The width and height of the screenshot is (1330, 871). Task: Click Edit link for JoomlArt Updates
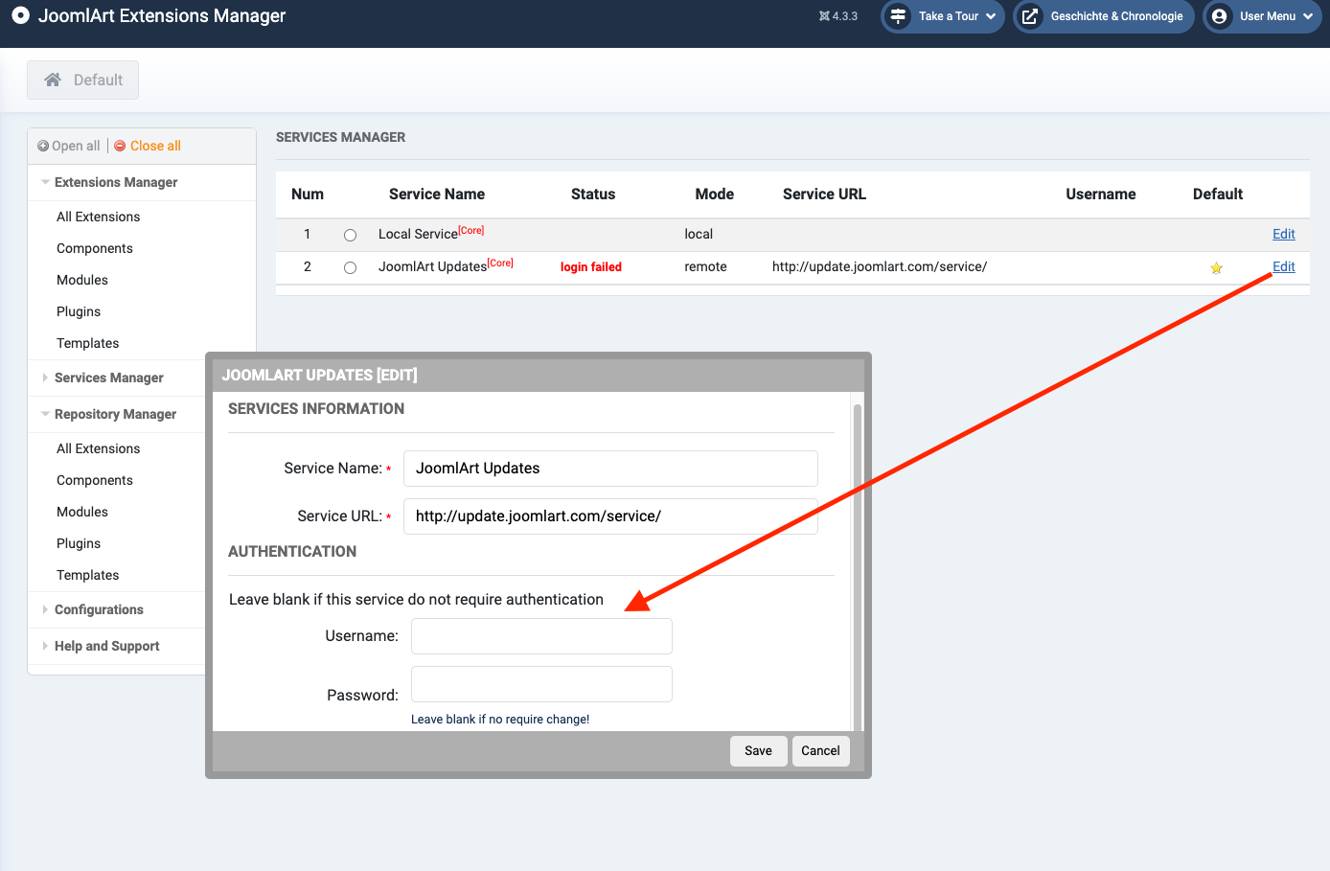[x=1284, y=266]
